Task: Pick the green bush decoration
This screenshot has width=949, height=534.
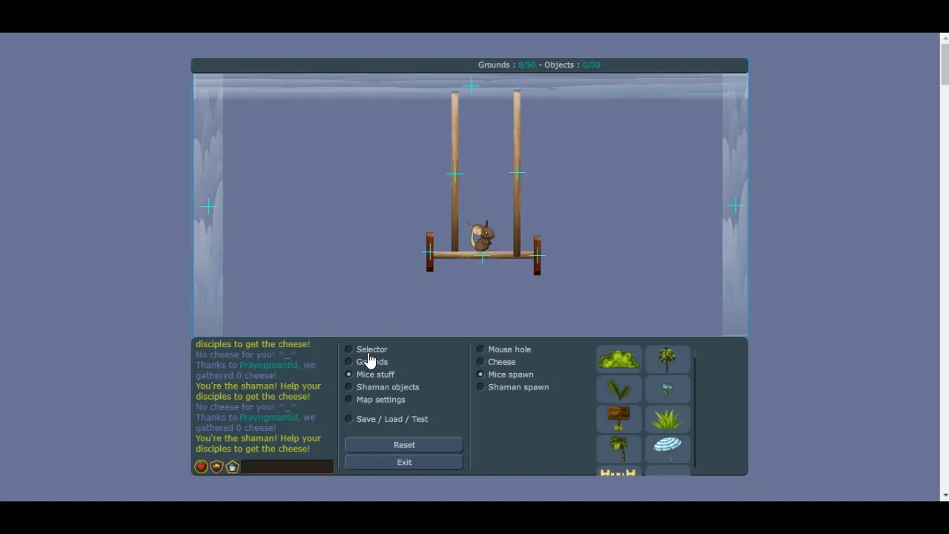Action: pos(619,360)
